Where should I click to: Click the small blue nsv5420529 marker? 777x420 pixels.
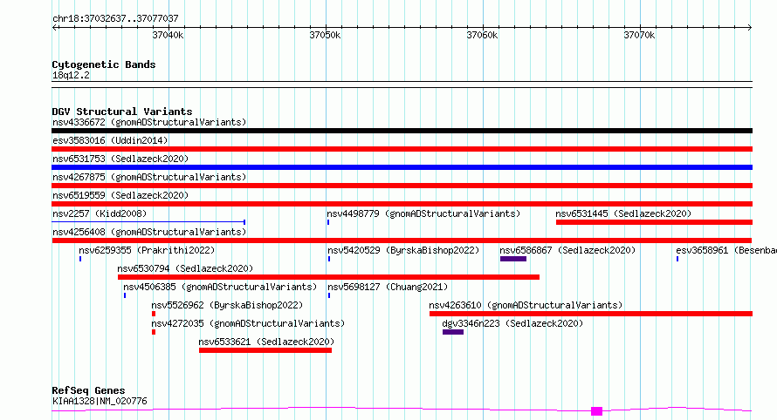[329, 259]
